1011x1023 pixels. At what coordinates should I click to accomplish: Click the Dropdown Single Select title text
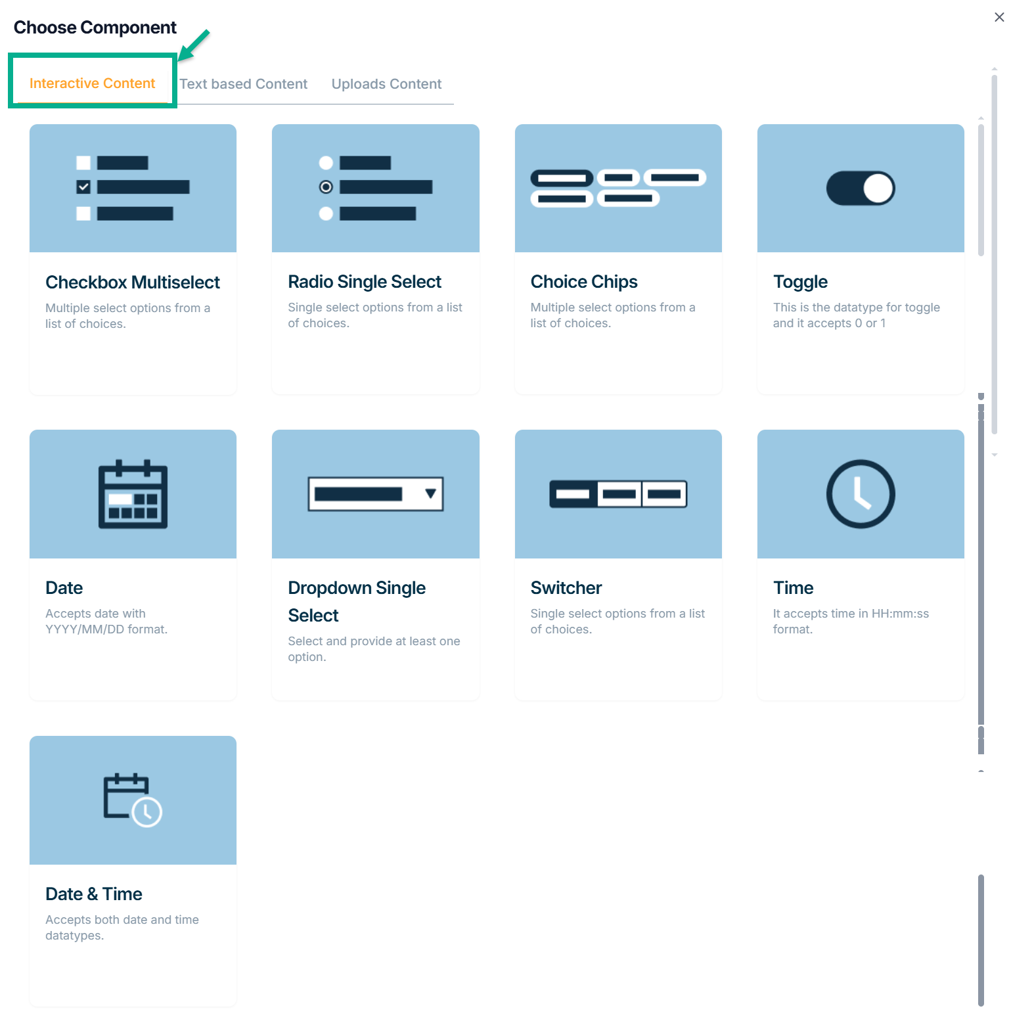click(x=356, y=601)
